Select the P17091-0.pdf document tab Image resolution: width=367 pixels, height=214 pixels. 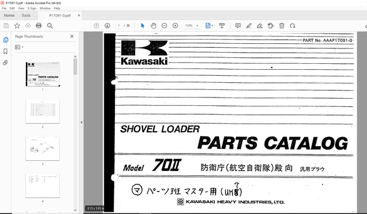60,15
